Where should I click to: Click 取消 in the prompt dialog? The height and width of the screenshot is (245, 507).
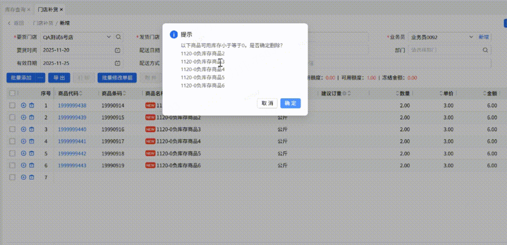[267, 103]
